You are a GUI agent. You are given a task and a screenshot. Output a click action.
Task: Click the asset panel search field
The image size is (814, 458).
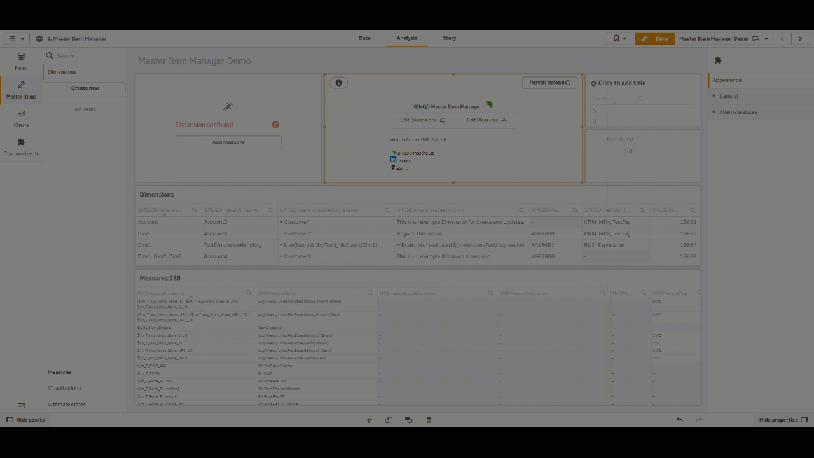point(89,56)
